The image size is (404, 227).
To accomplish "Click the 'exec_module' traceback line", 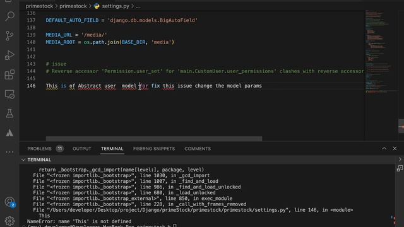I will pyautogui.click(x=133, y=199).
